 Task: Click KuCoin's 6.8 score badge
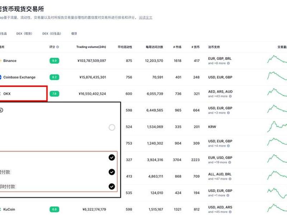(x=55, y=209)
